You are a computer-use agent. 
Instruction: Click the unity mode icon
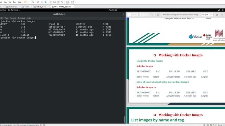(62, 2)
